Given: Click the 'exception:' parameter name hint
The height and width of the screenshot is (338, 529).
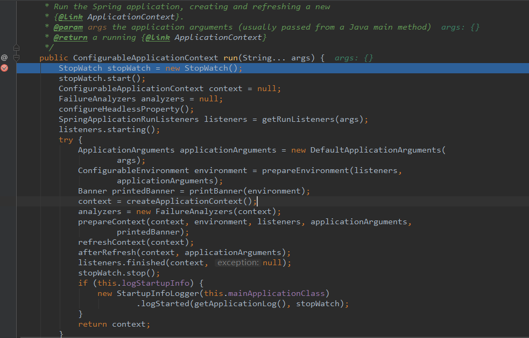Looking at the screenshot, I should point(238,263).
